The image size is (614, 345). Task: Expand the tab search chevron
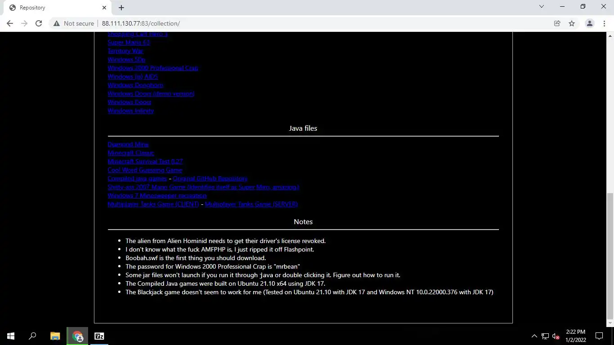tap(542, 7)
